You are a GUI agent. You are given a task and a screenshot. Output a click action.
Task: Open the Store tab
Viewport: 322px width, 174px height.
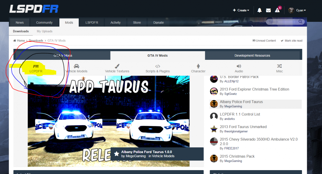137,23
